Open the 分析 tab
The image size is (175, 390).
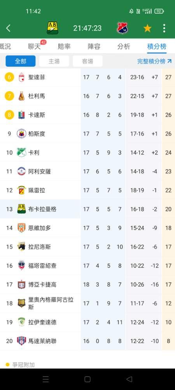[123, 46]
